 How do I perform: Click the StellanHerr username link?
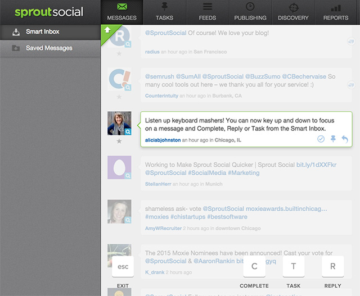tap(158, 184)
